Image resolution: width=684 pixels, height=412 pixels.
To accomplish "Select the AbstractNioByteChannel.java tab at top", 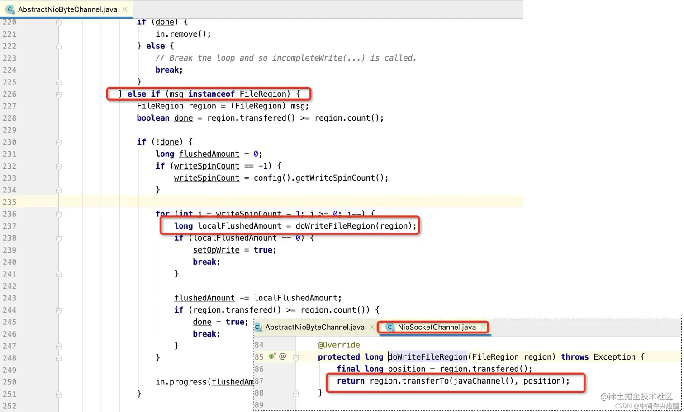I will tap(67, 9).
